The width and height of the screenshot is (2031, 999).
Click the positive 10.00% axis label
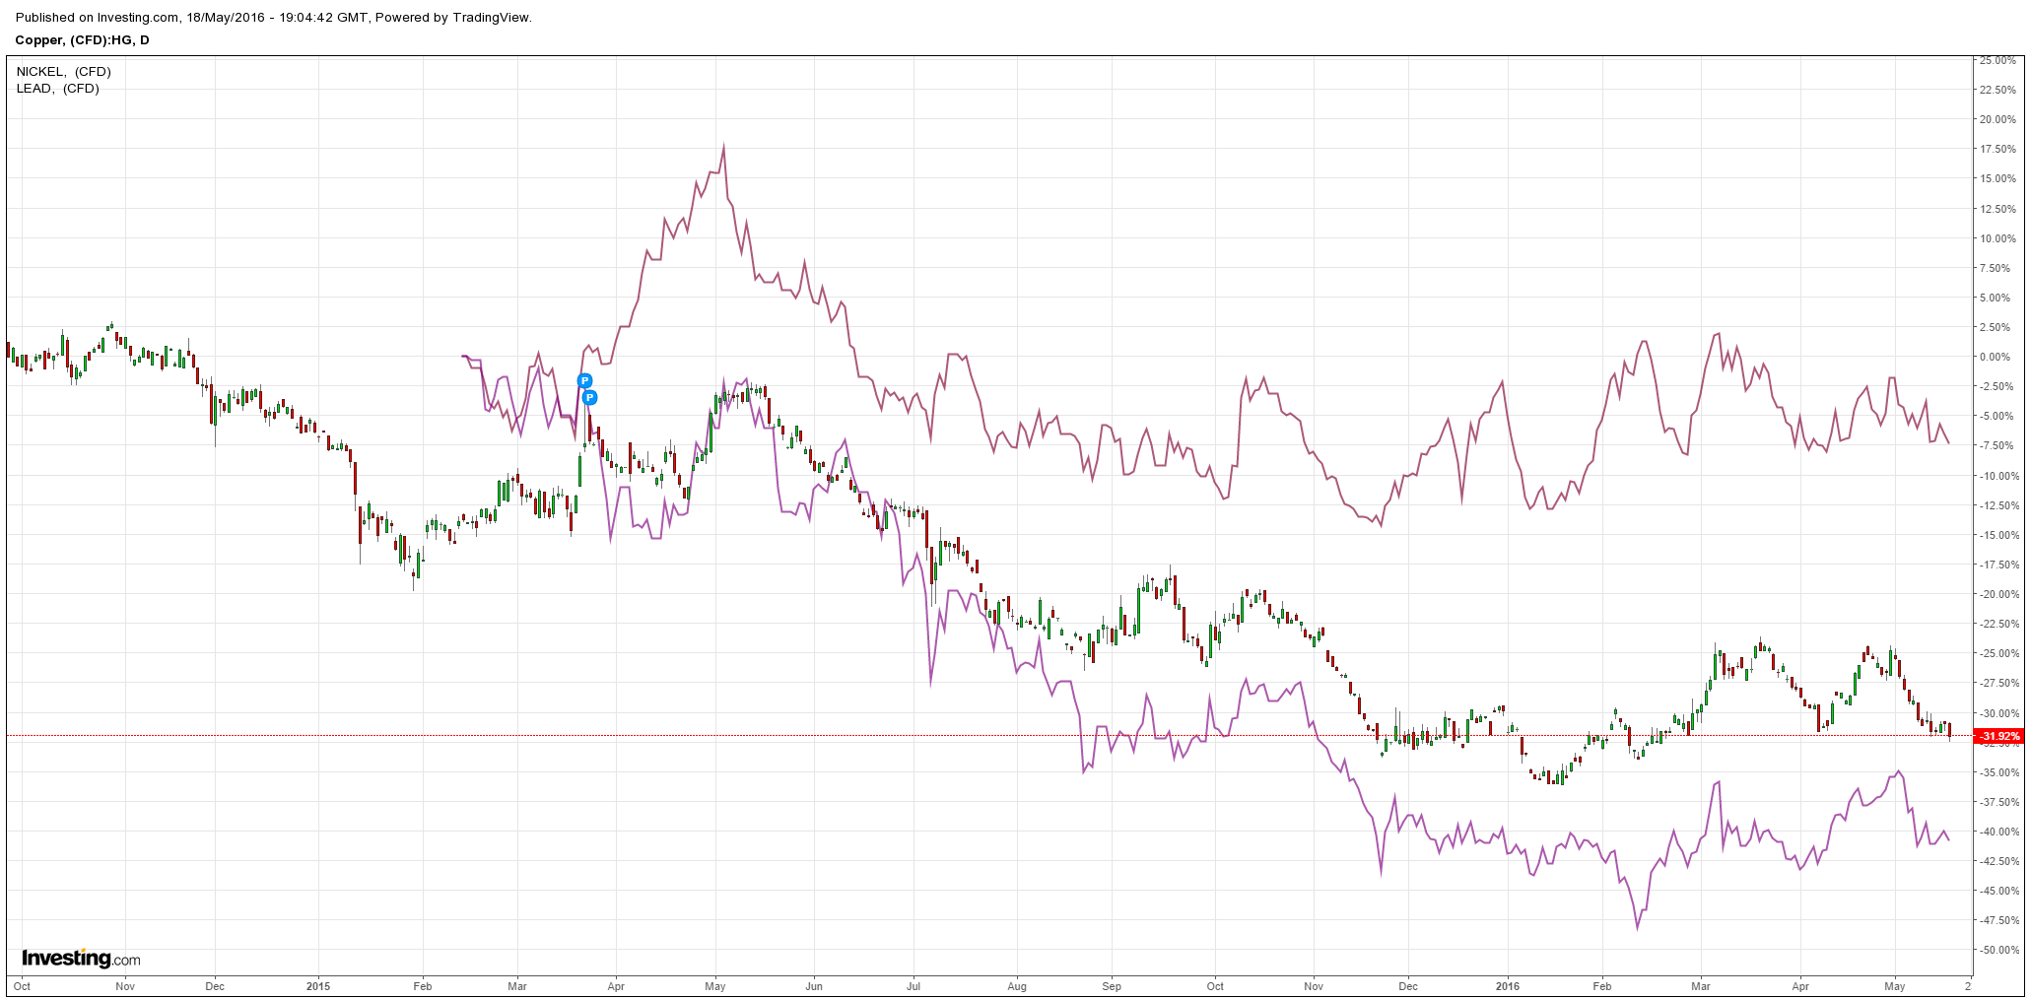pos(1997,239)
